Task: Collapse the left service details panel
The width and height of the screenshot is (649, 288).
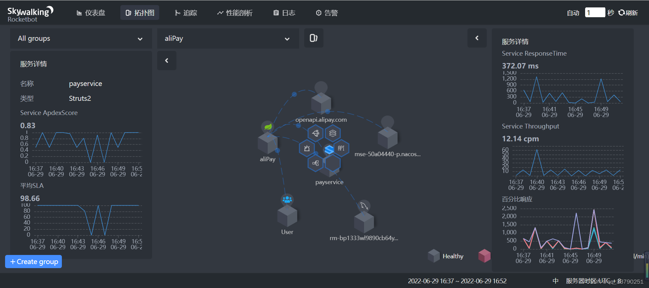Action: 167,61
